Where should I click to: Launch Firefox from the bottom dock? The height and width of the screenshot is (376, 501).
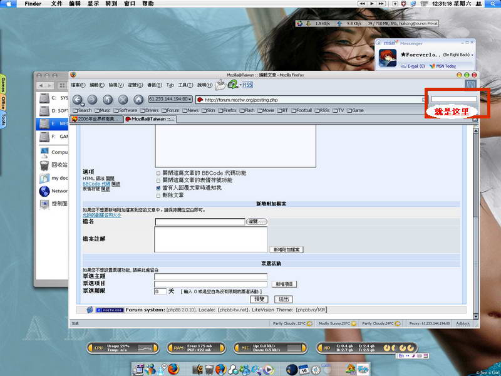pyautogui.click(x=173, y=368)
